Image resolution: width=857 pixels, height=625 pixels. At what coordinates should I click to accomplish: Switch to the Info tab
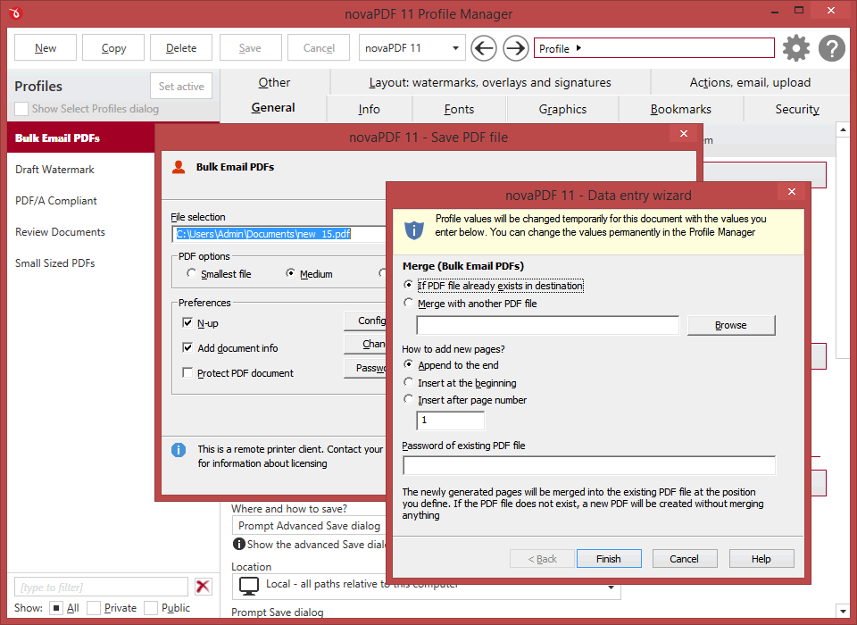coord(369,109)
